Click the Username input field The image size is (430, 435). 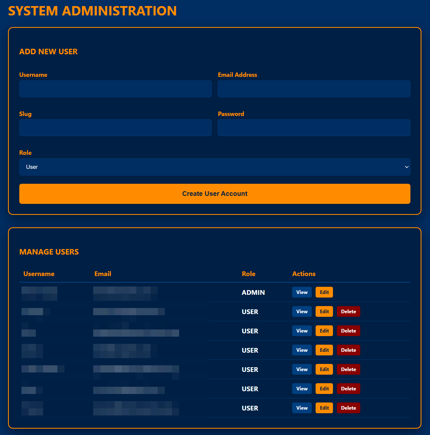115,89
